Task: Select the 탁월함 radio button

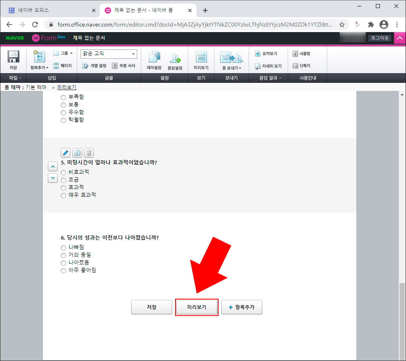Action: (x=63, y=120)
